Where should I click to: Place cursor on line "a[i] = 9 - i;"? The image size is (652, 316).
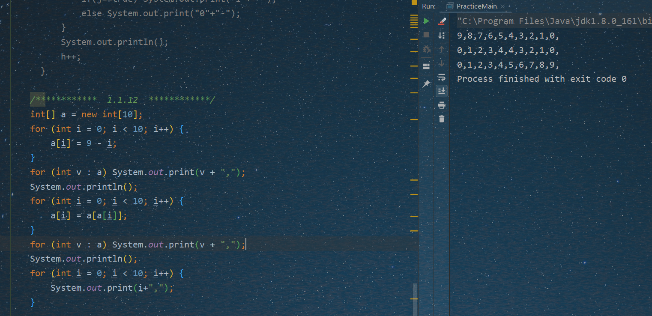click(84, 143)
